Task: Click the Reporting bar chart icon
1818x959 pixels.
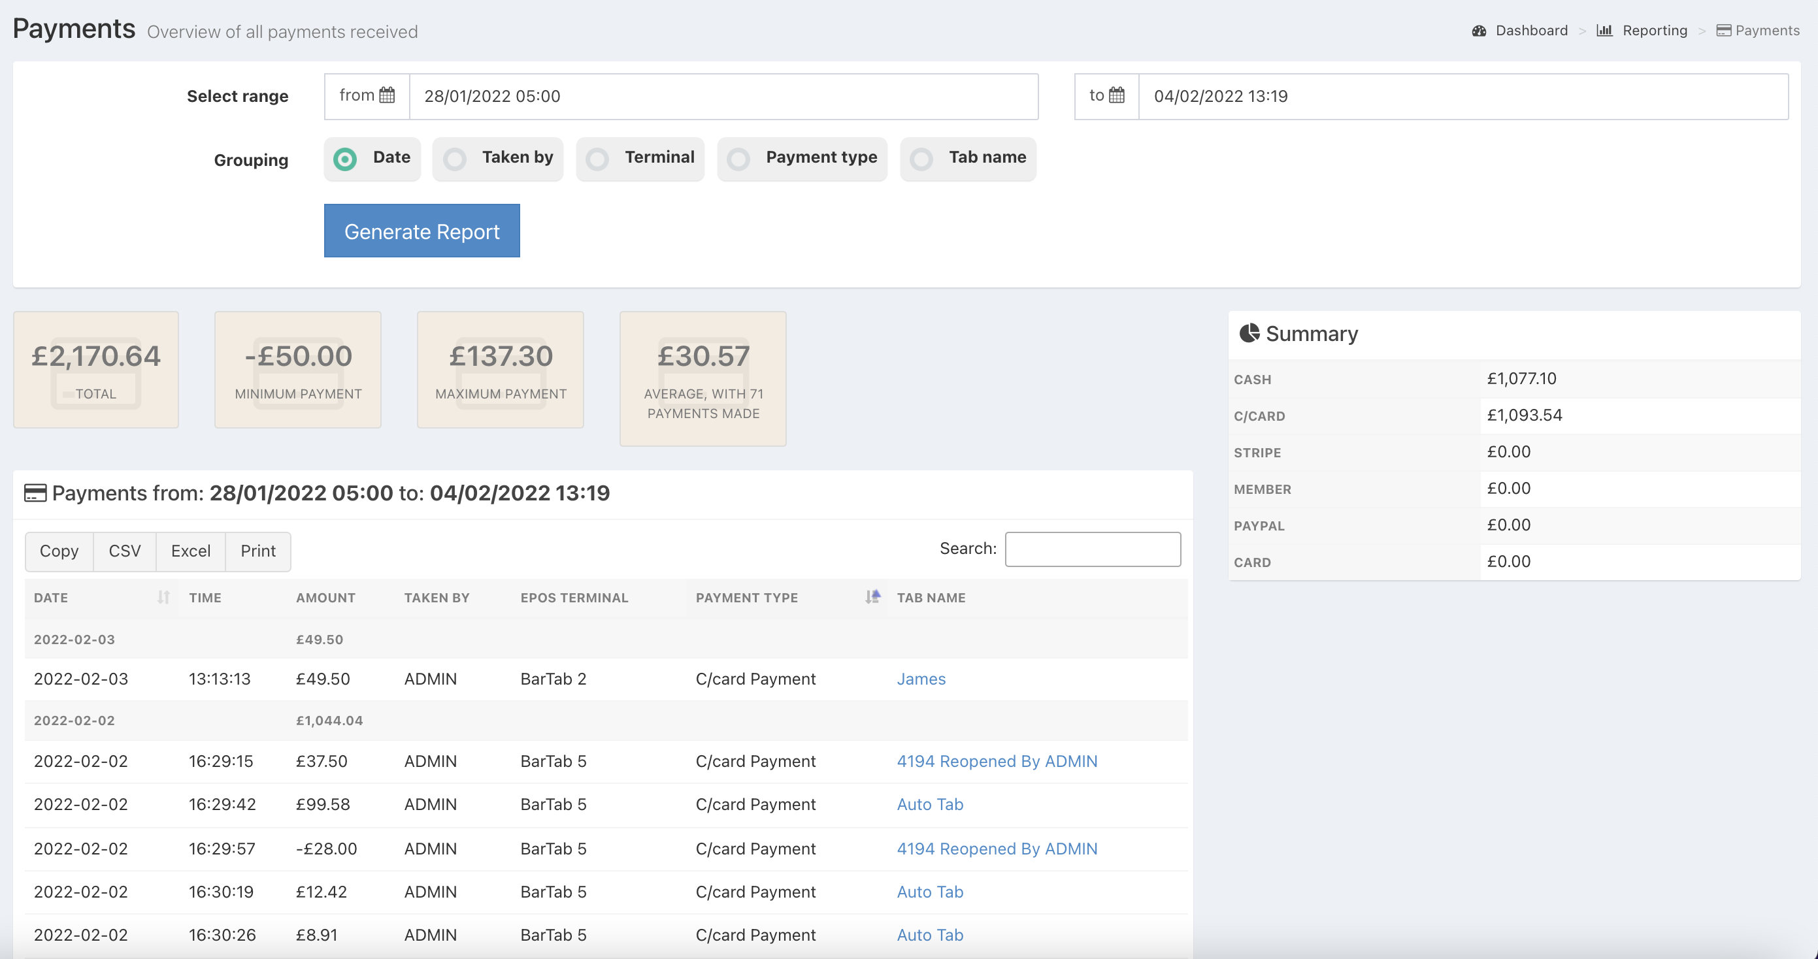Action: (1604, 31)
